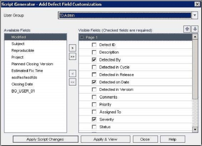Move all fields right with double arrow
Viewport: 202px width, 146px height.
click(73, 57)
